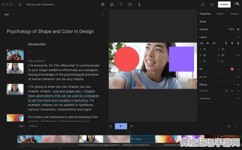The width and height of the screenshot is (242, 150).
Task: Open the comments speech bubble icon
Action: coord(203,4)
